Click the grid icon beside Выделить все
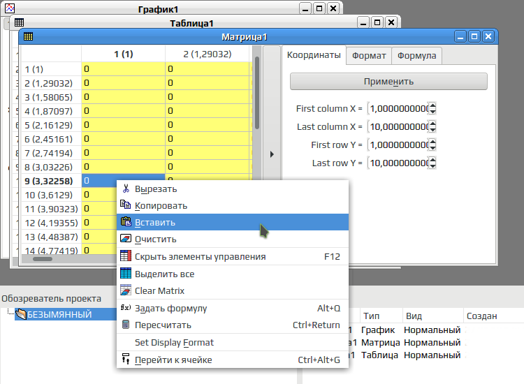The image size is (524, 384). pos(126,273)
